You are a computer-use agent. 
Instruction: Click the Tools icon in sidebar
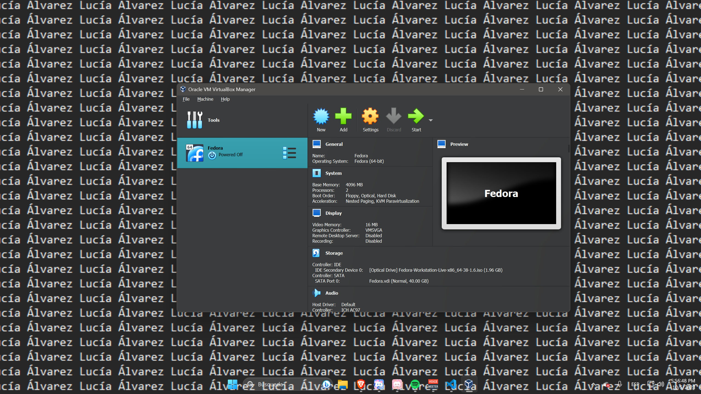click(x=194, y=120)
